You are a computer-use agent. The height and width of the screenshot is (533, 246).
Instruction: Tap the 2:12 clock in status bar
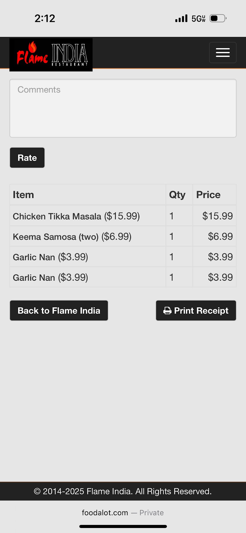coord(45,18)
